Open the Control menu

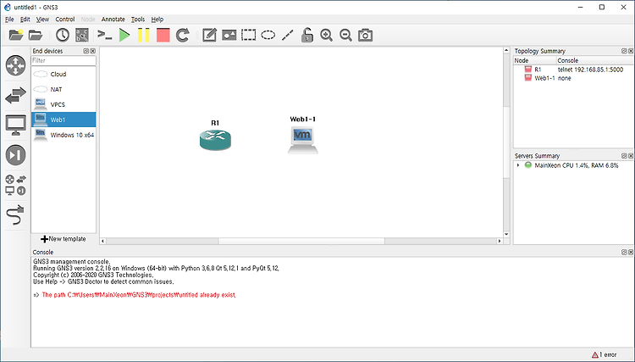coord(65,19)
